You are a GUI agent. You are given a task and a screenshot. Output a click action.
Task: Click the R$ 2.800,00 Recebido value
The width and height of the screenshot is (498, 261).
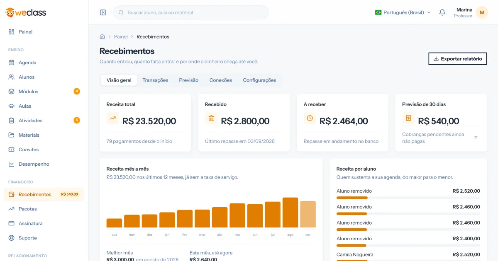tap(245, 121)
